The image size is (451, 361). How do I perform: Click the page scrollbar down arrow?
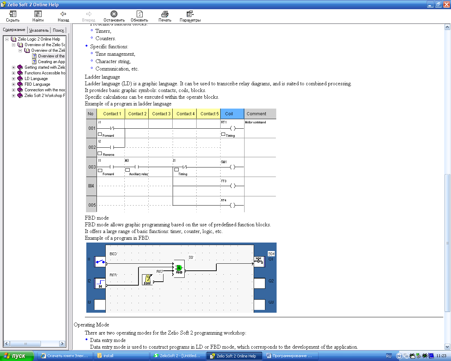pos(447,347)
